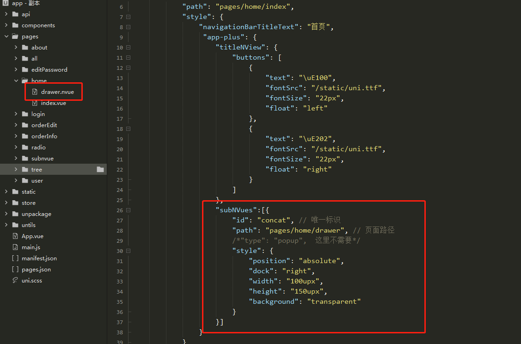The image size is (521, 344).
Task: Expand the orderEdit folder arrow
Action: pyautogui.click(x=16, y=125)
